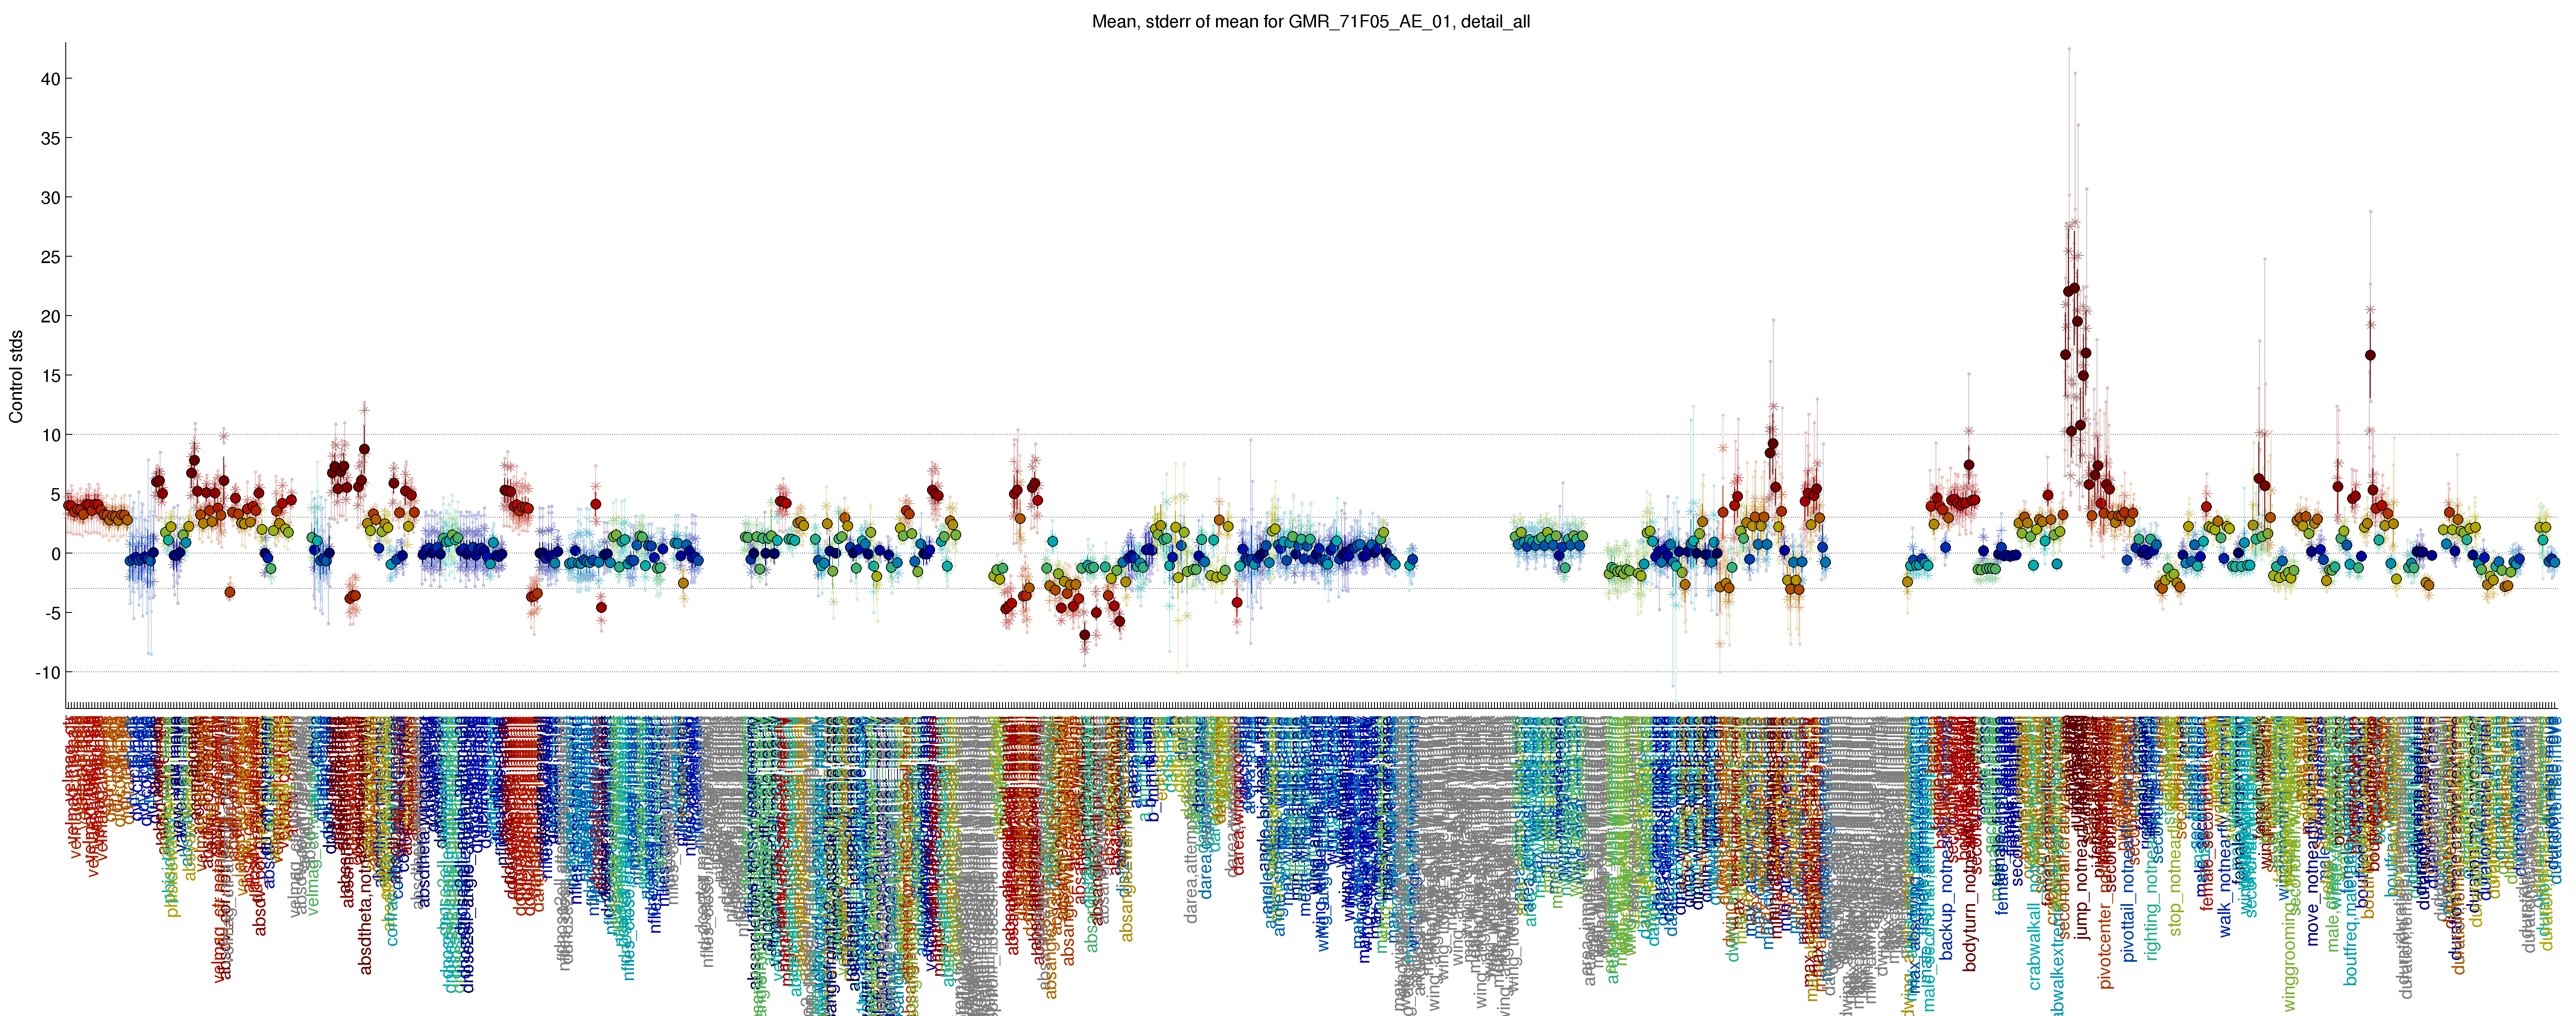Viewport: 2576px width, 1016px height.
Task: Click the y-axis tick label 15
Action: coord(49,376)
